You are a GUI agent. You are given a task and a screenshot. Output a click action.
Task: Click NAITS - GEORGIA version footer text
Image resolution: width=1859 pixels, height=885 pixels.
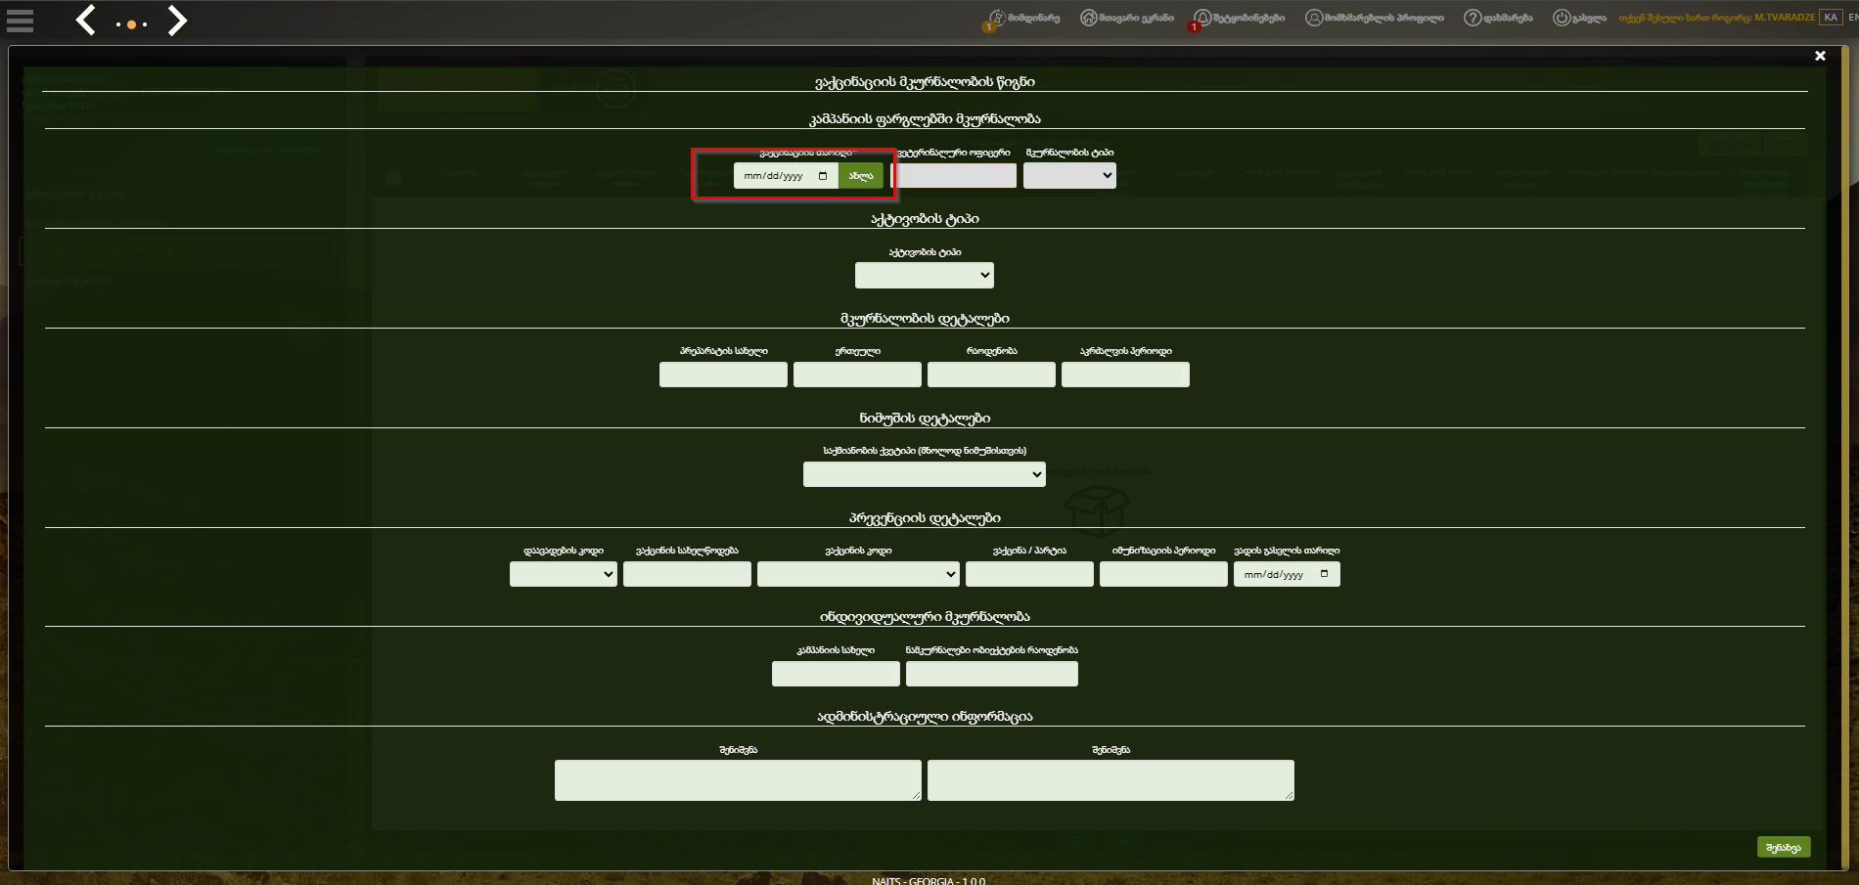point(929,880)
